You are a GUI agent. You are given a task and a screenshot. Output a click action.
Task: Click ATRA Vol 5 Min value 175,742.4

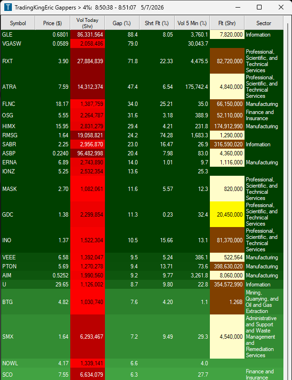(197, 87)
